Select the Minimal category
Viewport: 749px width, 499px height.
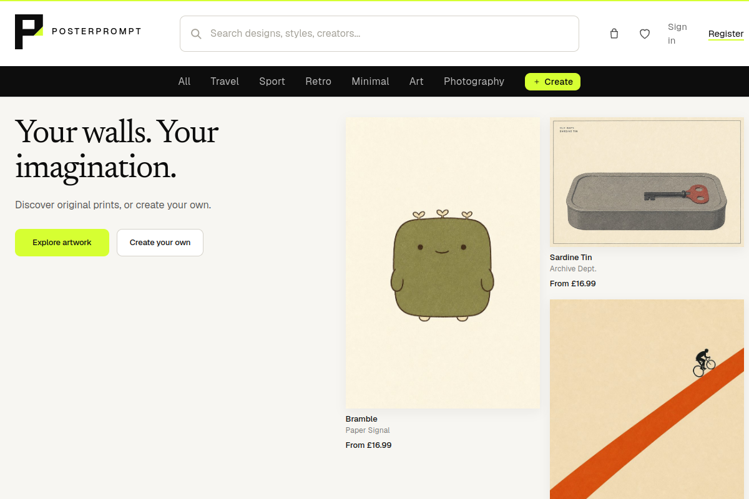tap(370, 81)
